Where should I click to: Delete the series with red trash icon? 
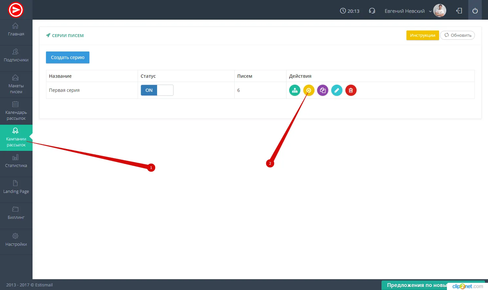point(351,90)
